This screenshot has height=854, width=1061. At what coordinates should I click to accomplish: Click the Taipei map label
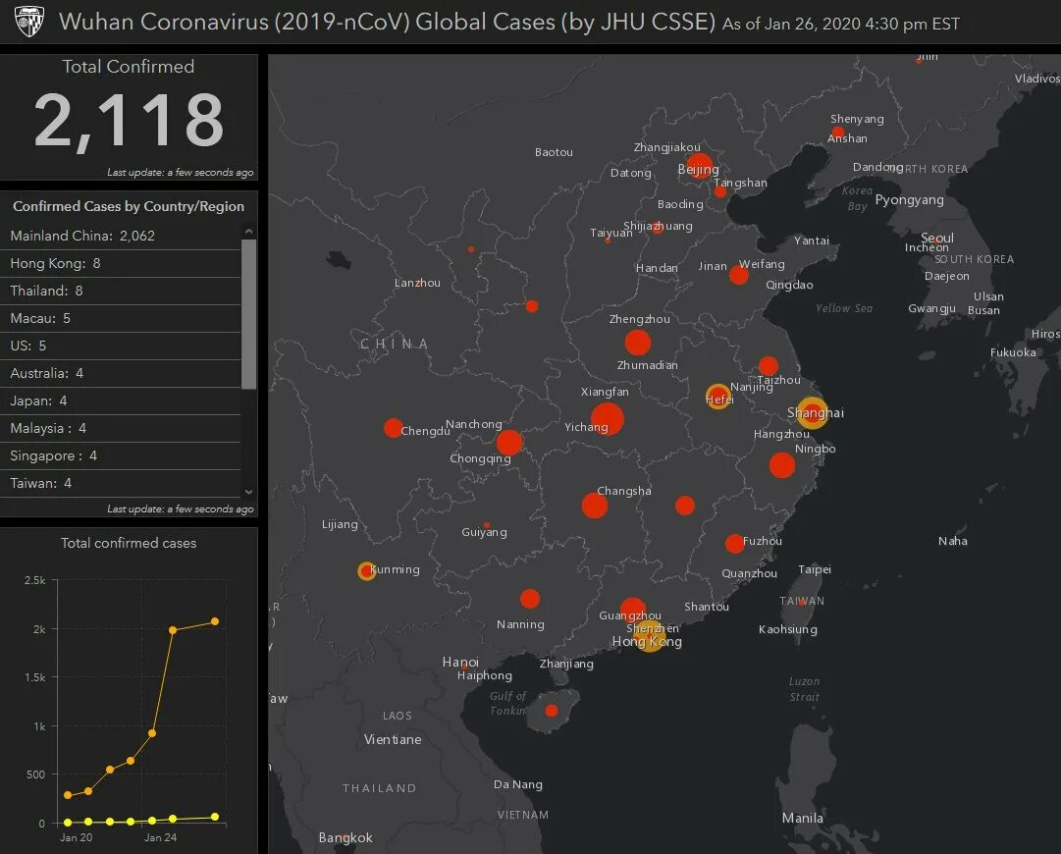(x=815, y=569)
